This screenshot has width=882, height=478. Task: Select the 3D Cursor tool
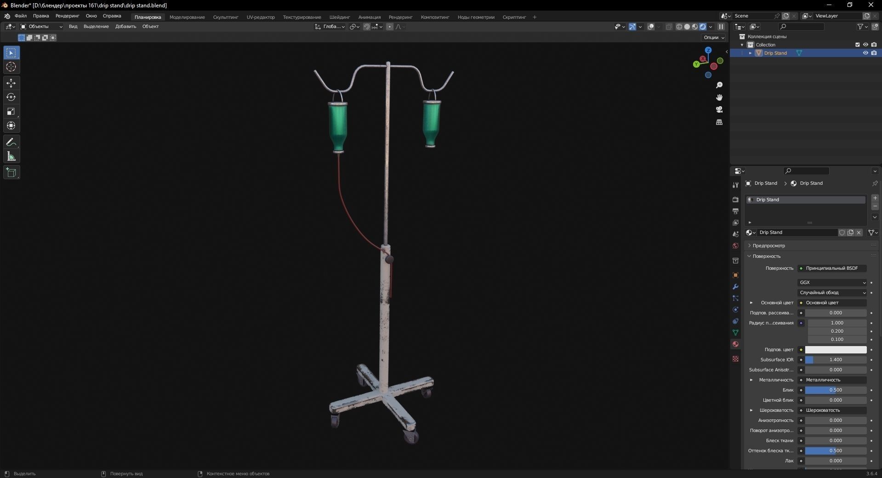(11, 67)
